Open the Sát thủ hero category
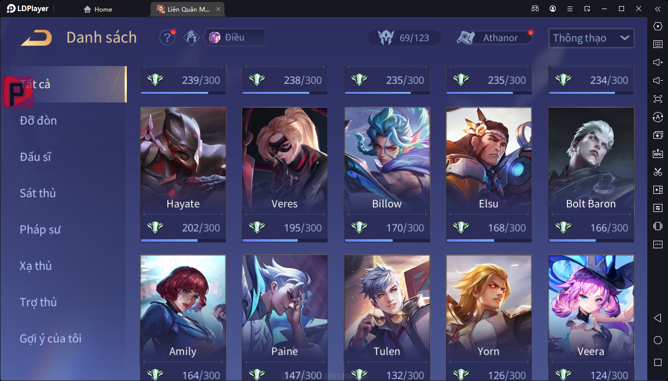The width and height of the screenshot is (668, 381). (x=38, y=193)
